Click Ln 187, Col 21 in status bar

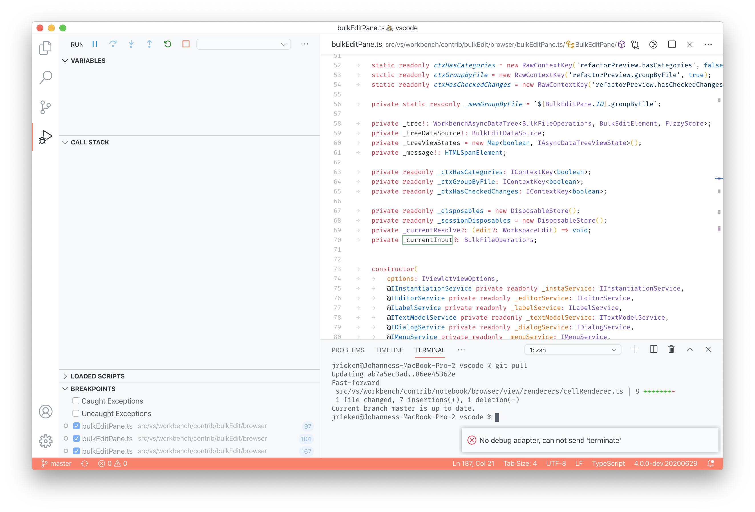pyautogui.click(x=473, y=463)
